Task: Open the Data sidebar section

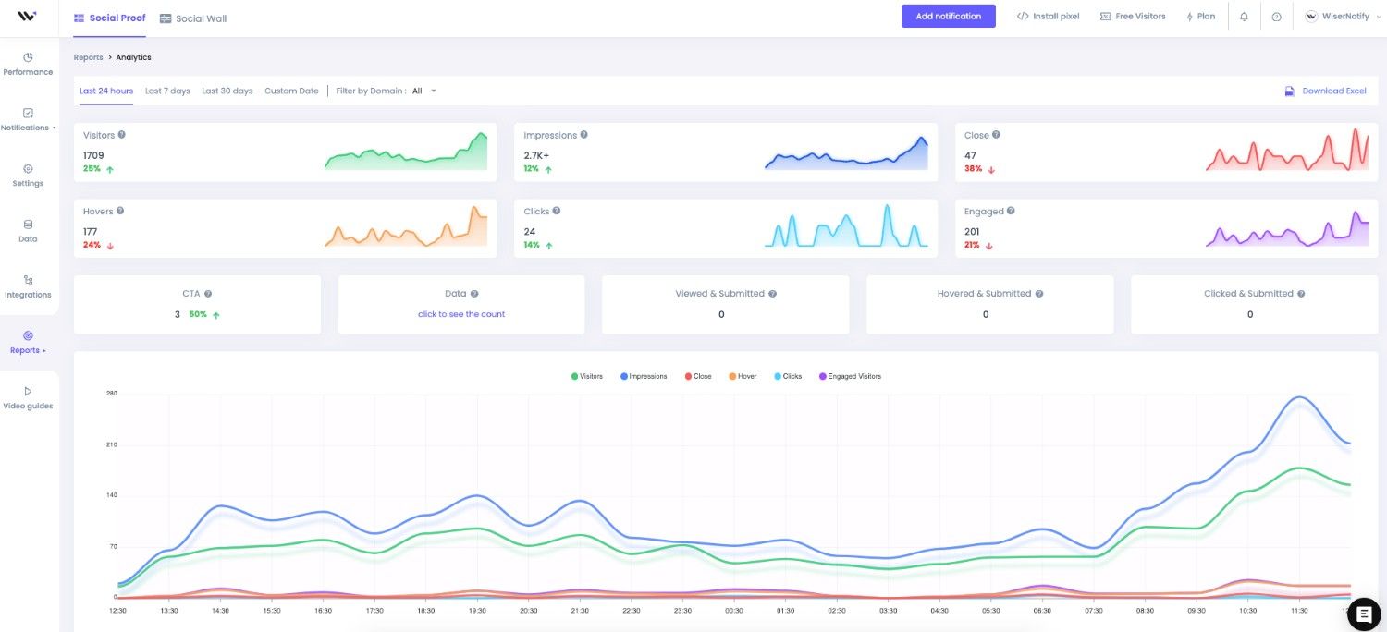Action: (x=28, y=231)
